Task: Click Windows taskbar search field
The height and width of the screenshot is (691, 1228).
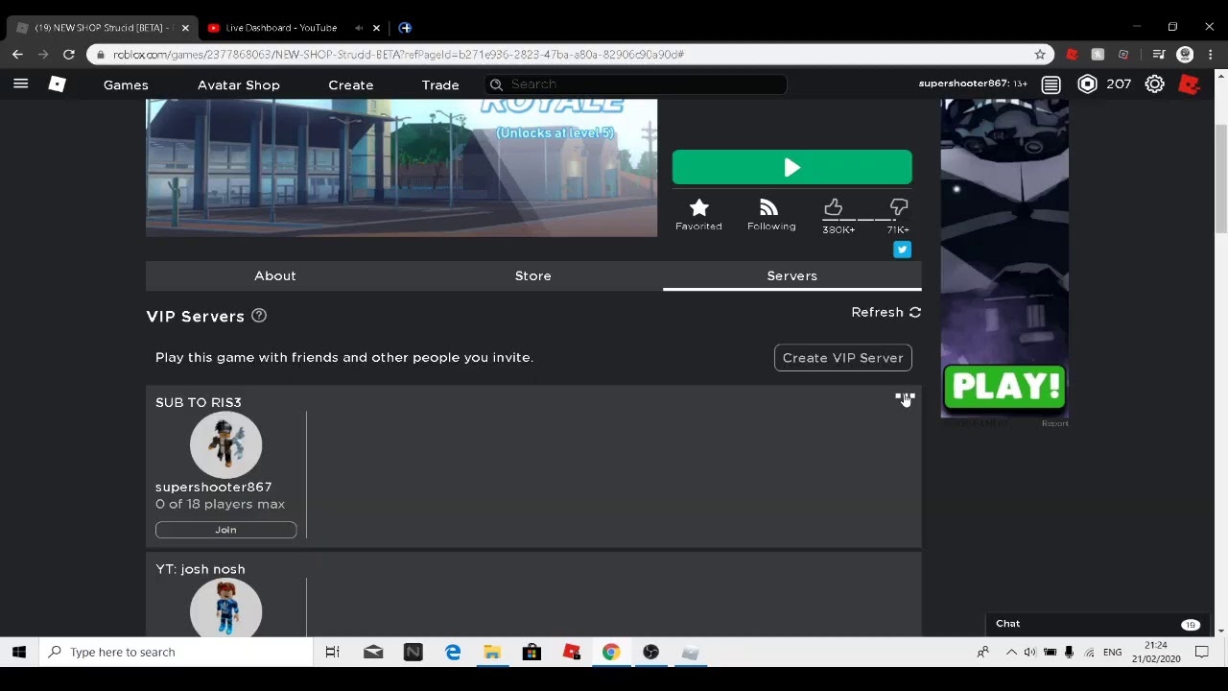Action: tap(177, 653)
